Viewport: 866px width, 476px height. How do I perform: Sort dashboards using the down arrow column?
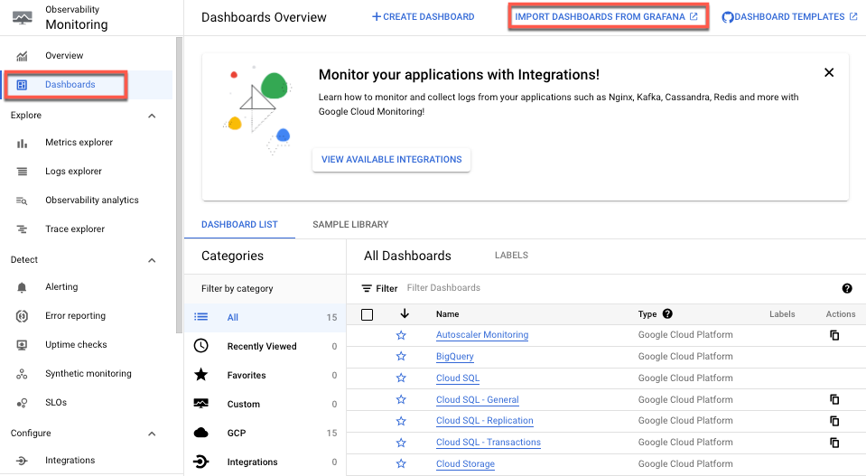click(404, 314)
